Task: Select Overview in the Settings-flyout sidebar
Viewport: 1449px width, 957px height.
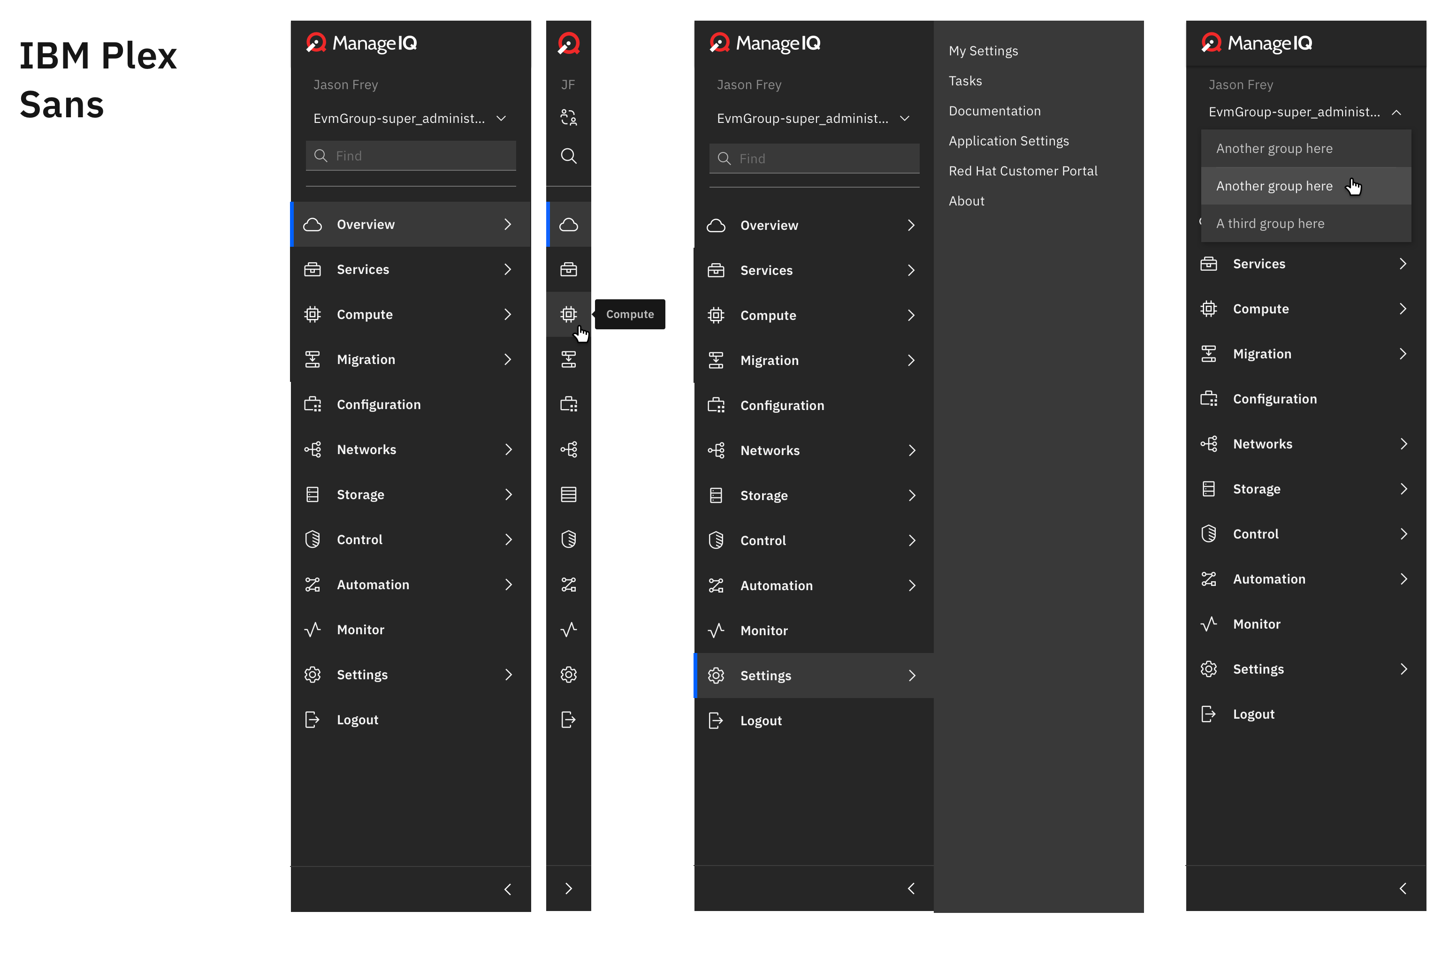Action: click(x=814, y=225)
